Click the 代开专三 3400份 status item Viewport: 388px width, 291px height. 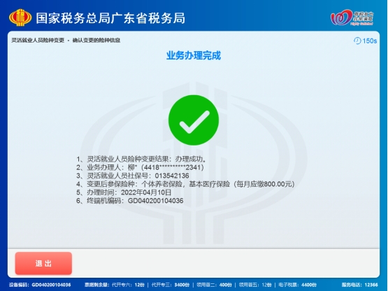(171, 285)
